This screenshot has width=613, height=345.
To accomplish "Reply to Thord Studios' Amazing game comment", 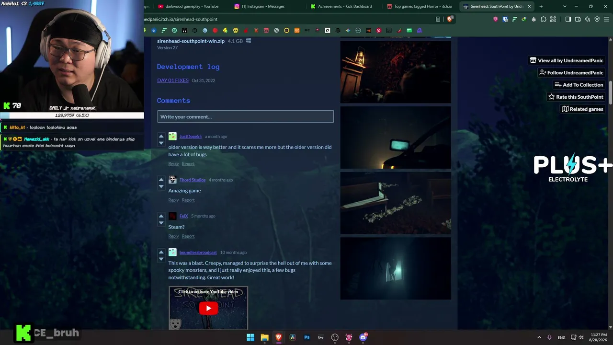I will (173, 200).
